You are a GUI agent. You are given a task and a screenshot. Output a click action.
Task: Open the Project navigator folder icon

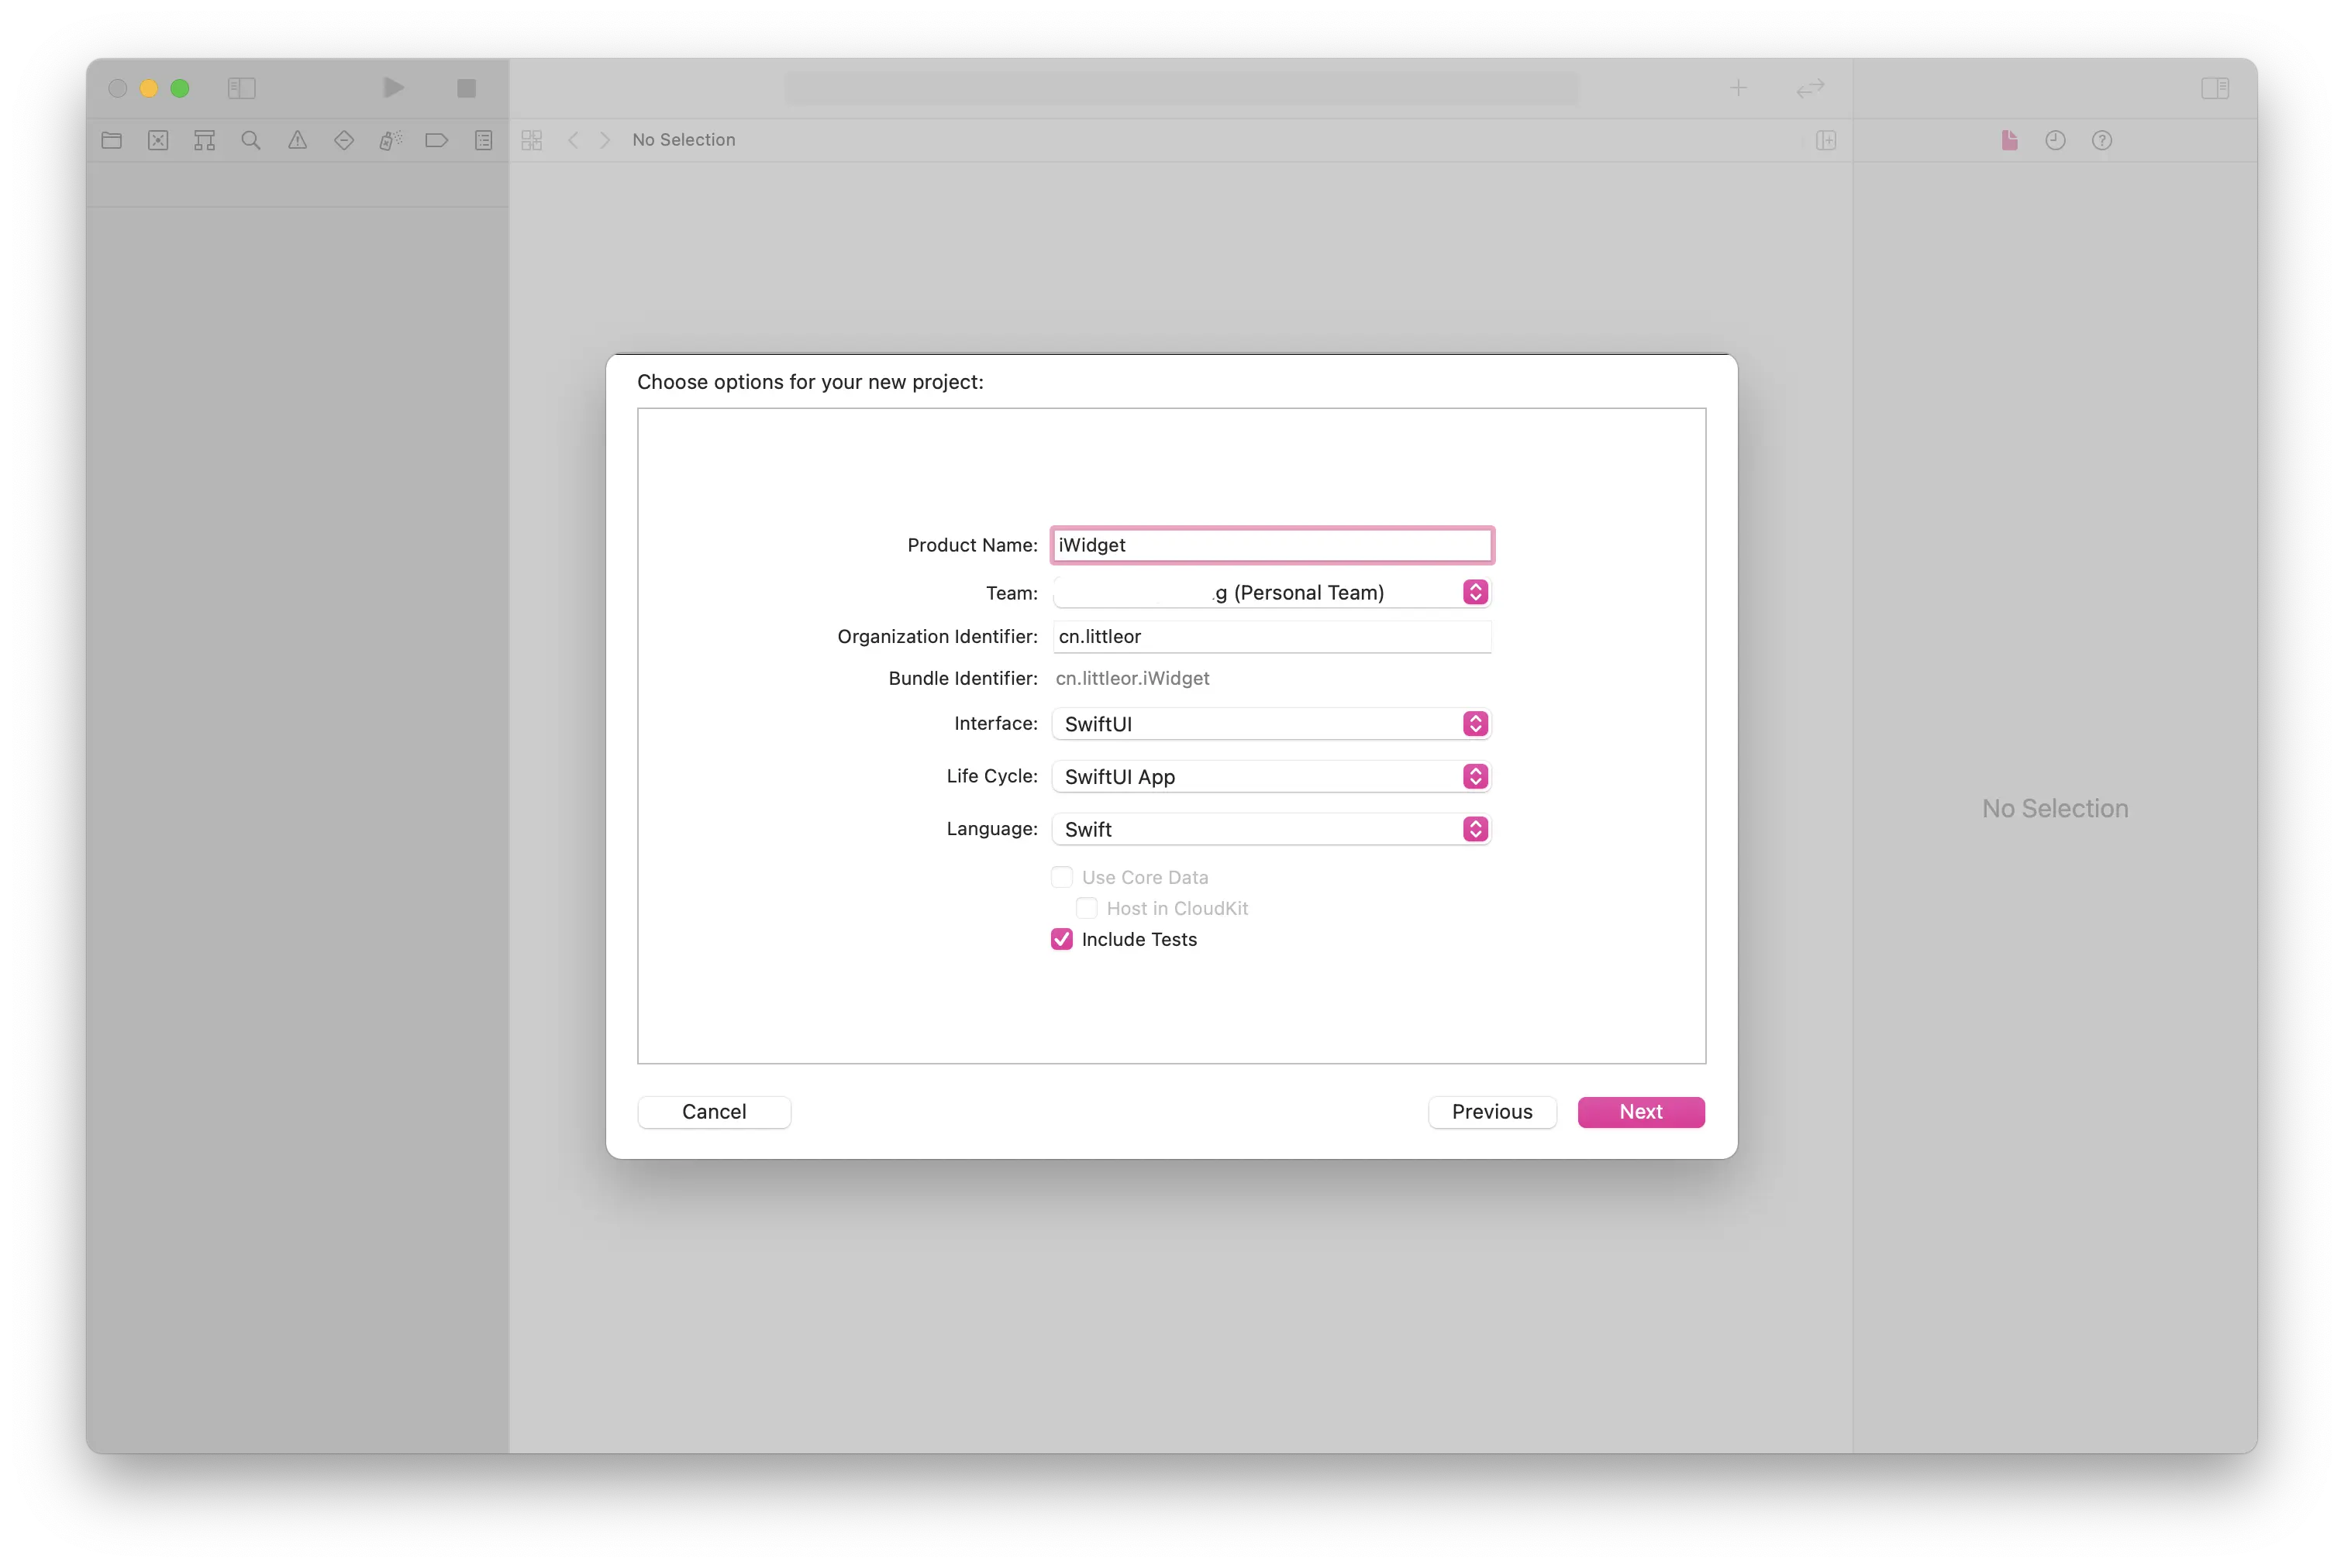[x=111, y=140]
